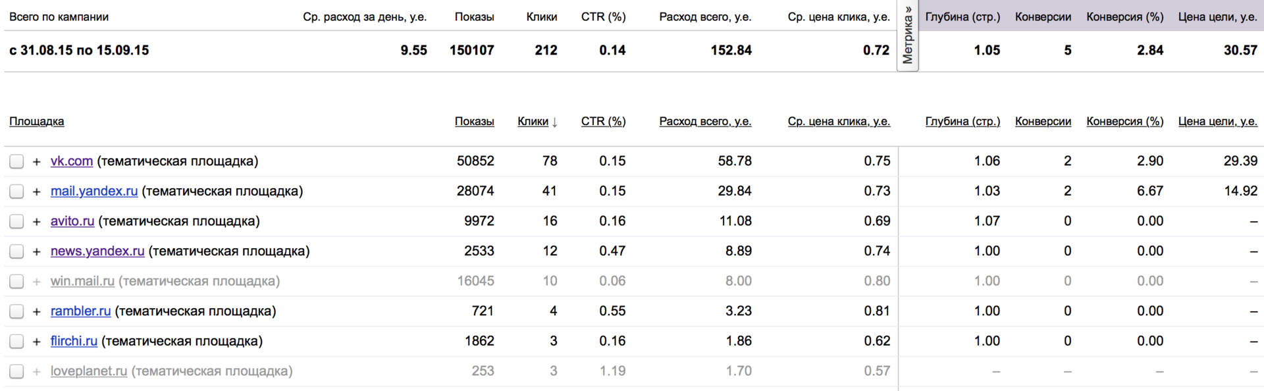This screenshot has width=1264, height=391.
Task: Click plus icon beside flirchi.ru
Action: tap(37, 342)
